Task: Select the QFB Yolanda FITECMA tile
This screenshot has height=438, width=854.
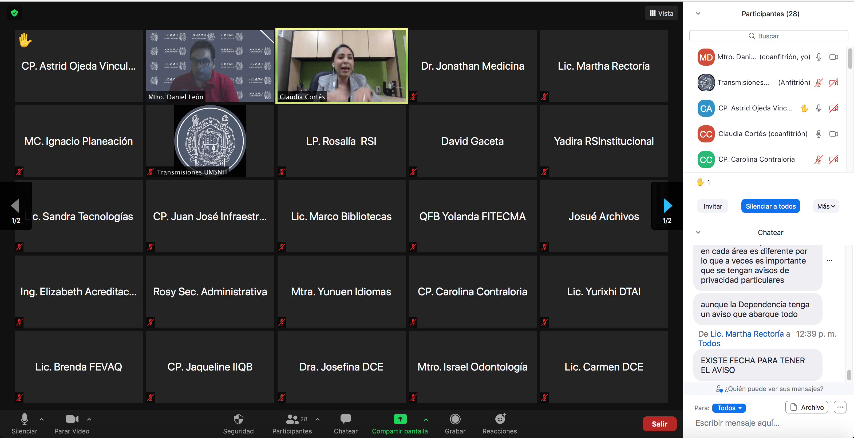Action: (x=472, y=216)
